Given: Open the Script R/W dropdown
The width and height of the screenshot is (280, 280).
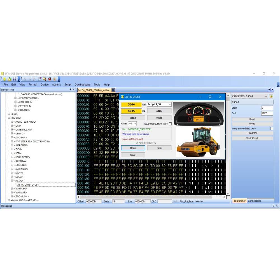Looking at the screenshot, I should click(x=159, y=104).
